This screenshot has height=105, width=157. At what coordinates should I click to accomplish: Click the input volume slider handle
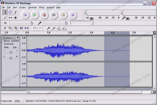(66, 23)
